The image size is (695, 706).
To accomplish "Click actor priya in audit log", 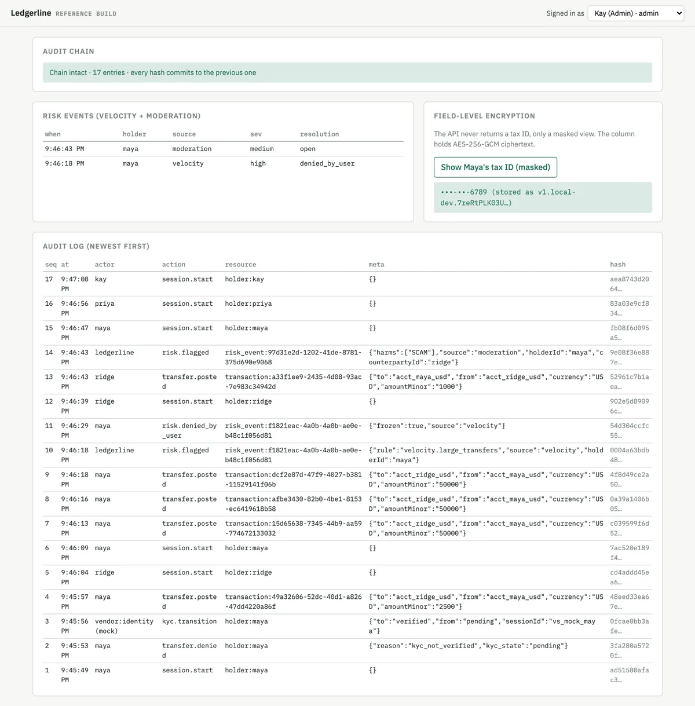I will [105, 303].
